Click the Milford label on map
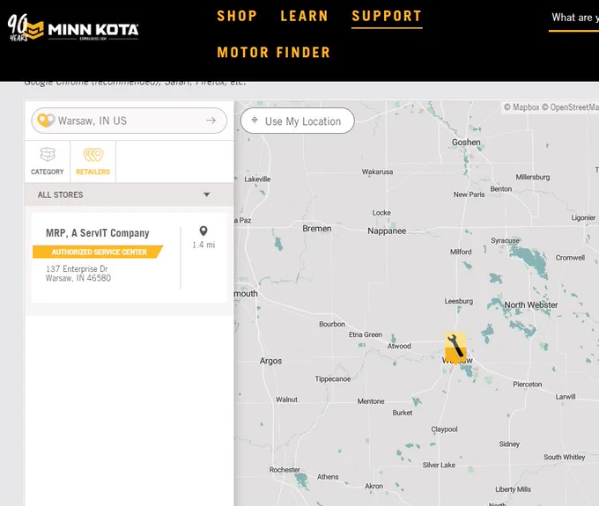Image resolution: width=599 pixels, height=506 pixels. (461, 252)
